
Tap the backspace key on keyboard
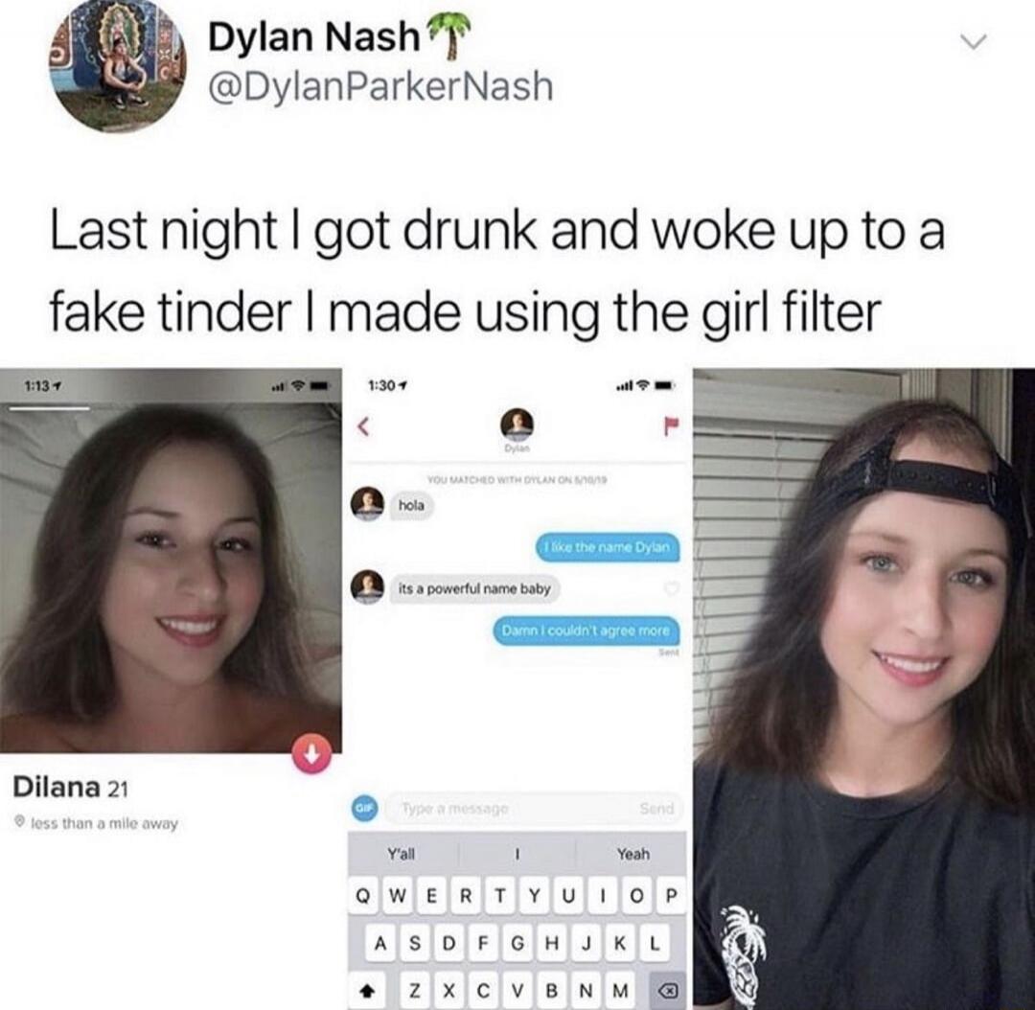click(669, 990)
